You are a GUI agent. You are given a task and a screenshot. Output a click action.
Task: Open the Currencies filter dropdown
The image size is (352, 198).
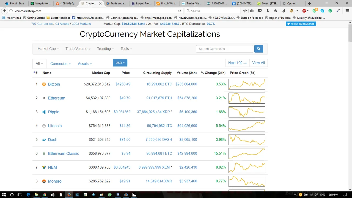click(x=61, y=64)
